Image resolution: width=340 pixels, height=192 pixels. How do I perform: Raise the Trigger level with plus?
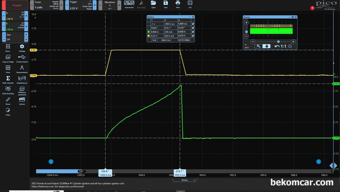[x=94, y=5]
